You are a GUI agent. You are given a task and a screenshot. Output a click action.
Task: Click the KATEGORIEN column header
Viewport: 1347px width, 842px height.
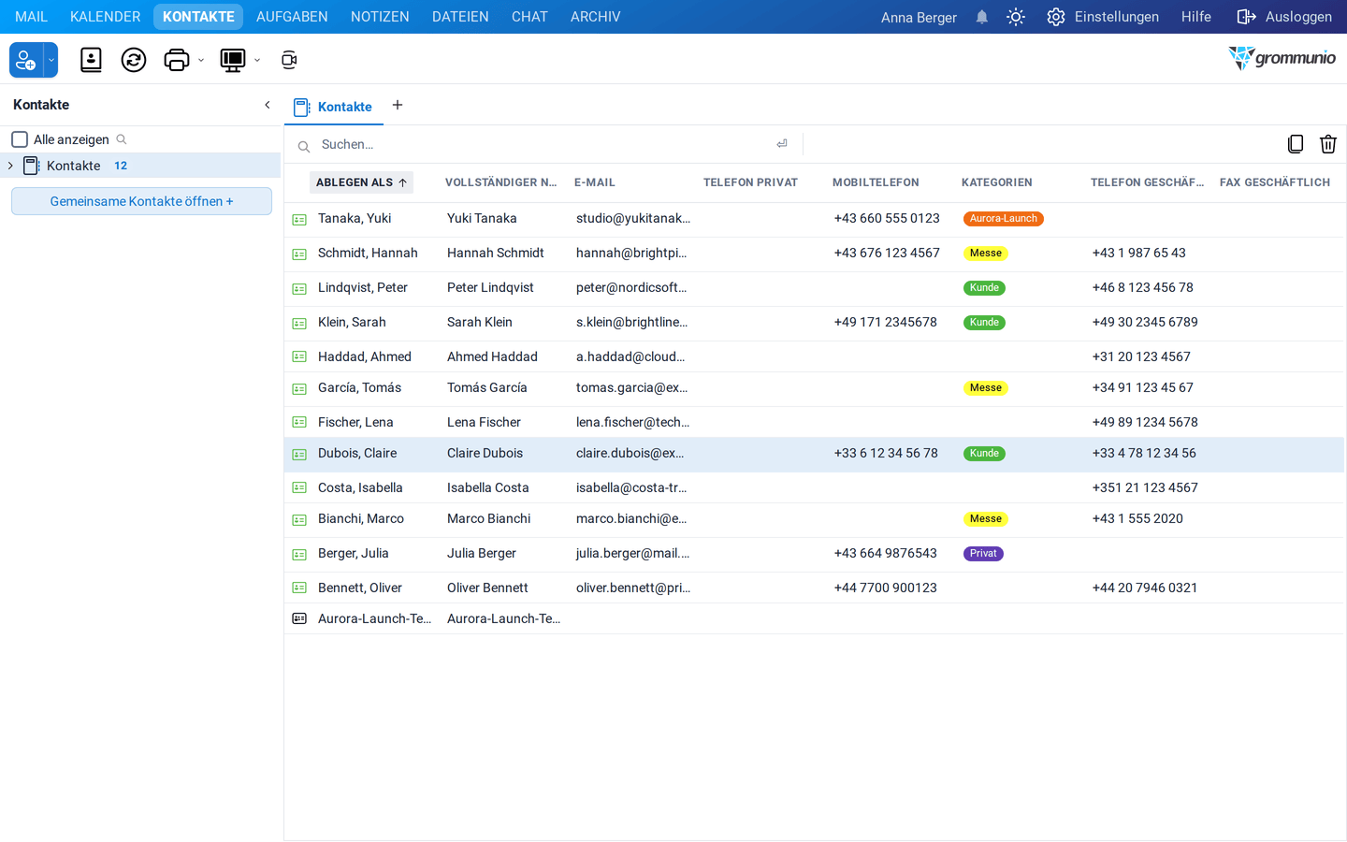[x=997, y=182]
